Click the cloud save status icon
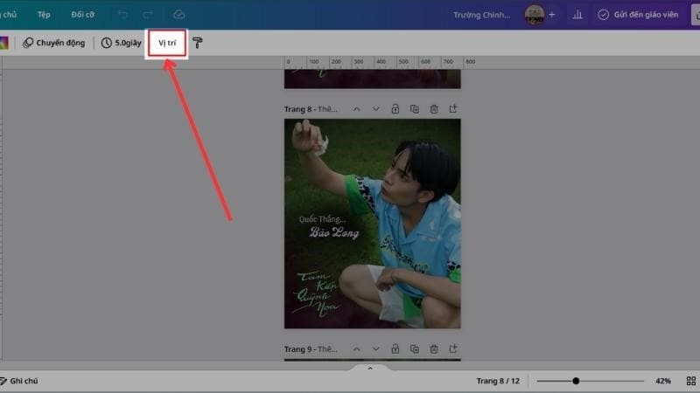The width and height of the screenshot is (700, 393). tap(179, 15)
